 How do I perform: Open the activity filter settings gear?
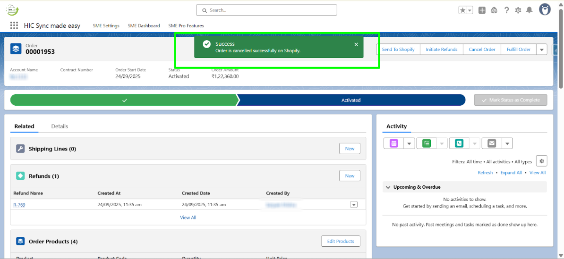(542, 161)
